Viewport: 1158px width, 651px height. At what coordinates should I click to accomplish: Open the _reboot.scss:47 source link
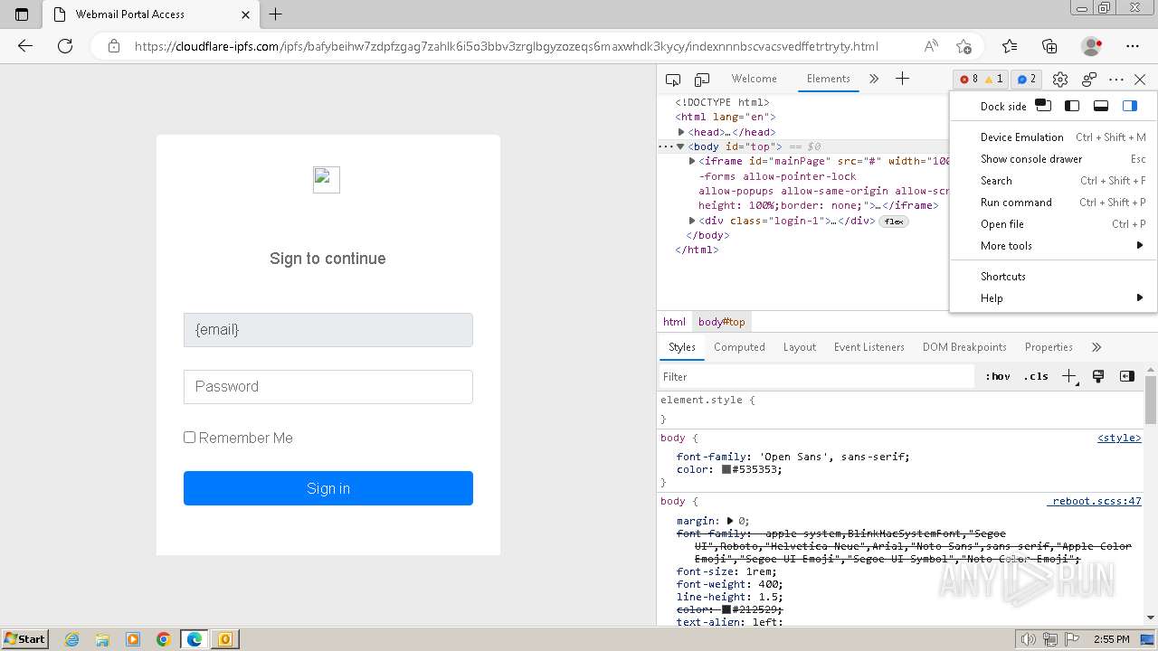click(x=1095, y=502)
